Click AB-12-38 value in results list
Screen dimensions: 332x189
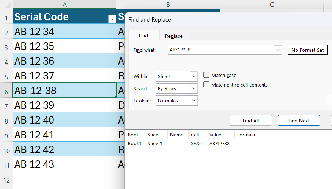[219, 143]
